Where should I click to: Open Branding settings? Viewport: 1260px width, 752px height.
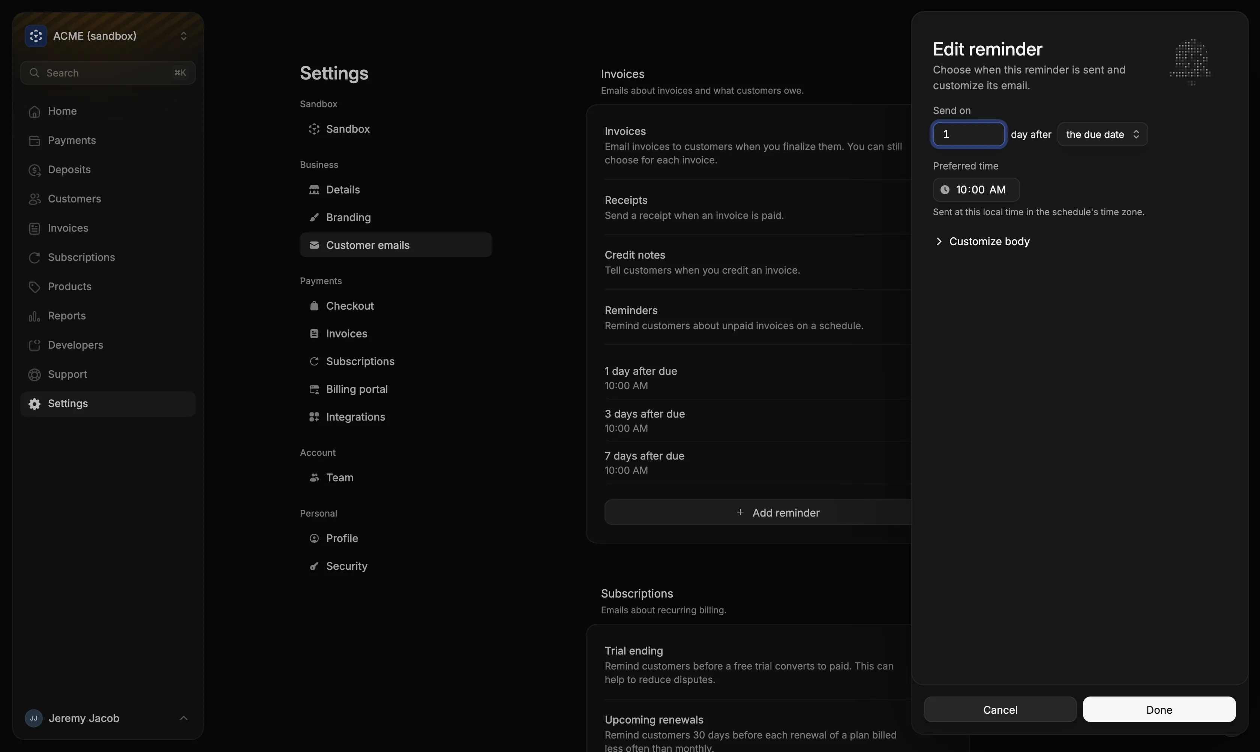(x=395, y=218)
